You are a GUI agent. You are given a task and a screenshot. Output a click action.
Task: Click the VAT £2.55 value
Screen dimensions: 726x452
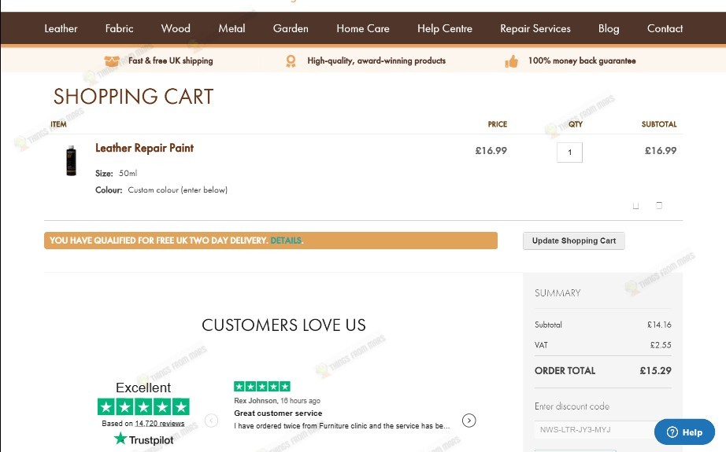click(x=661, y=345)
